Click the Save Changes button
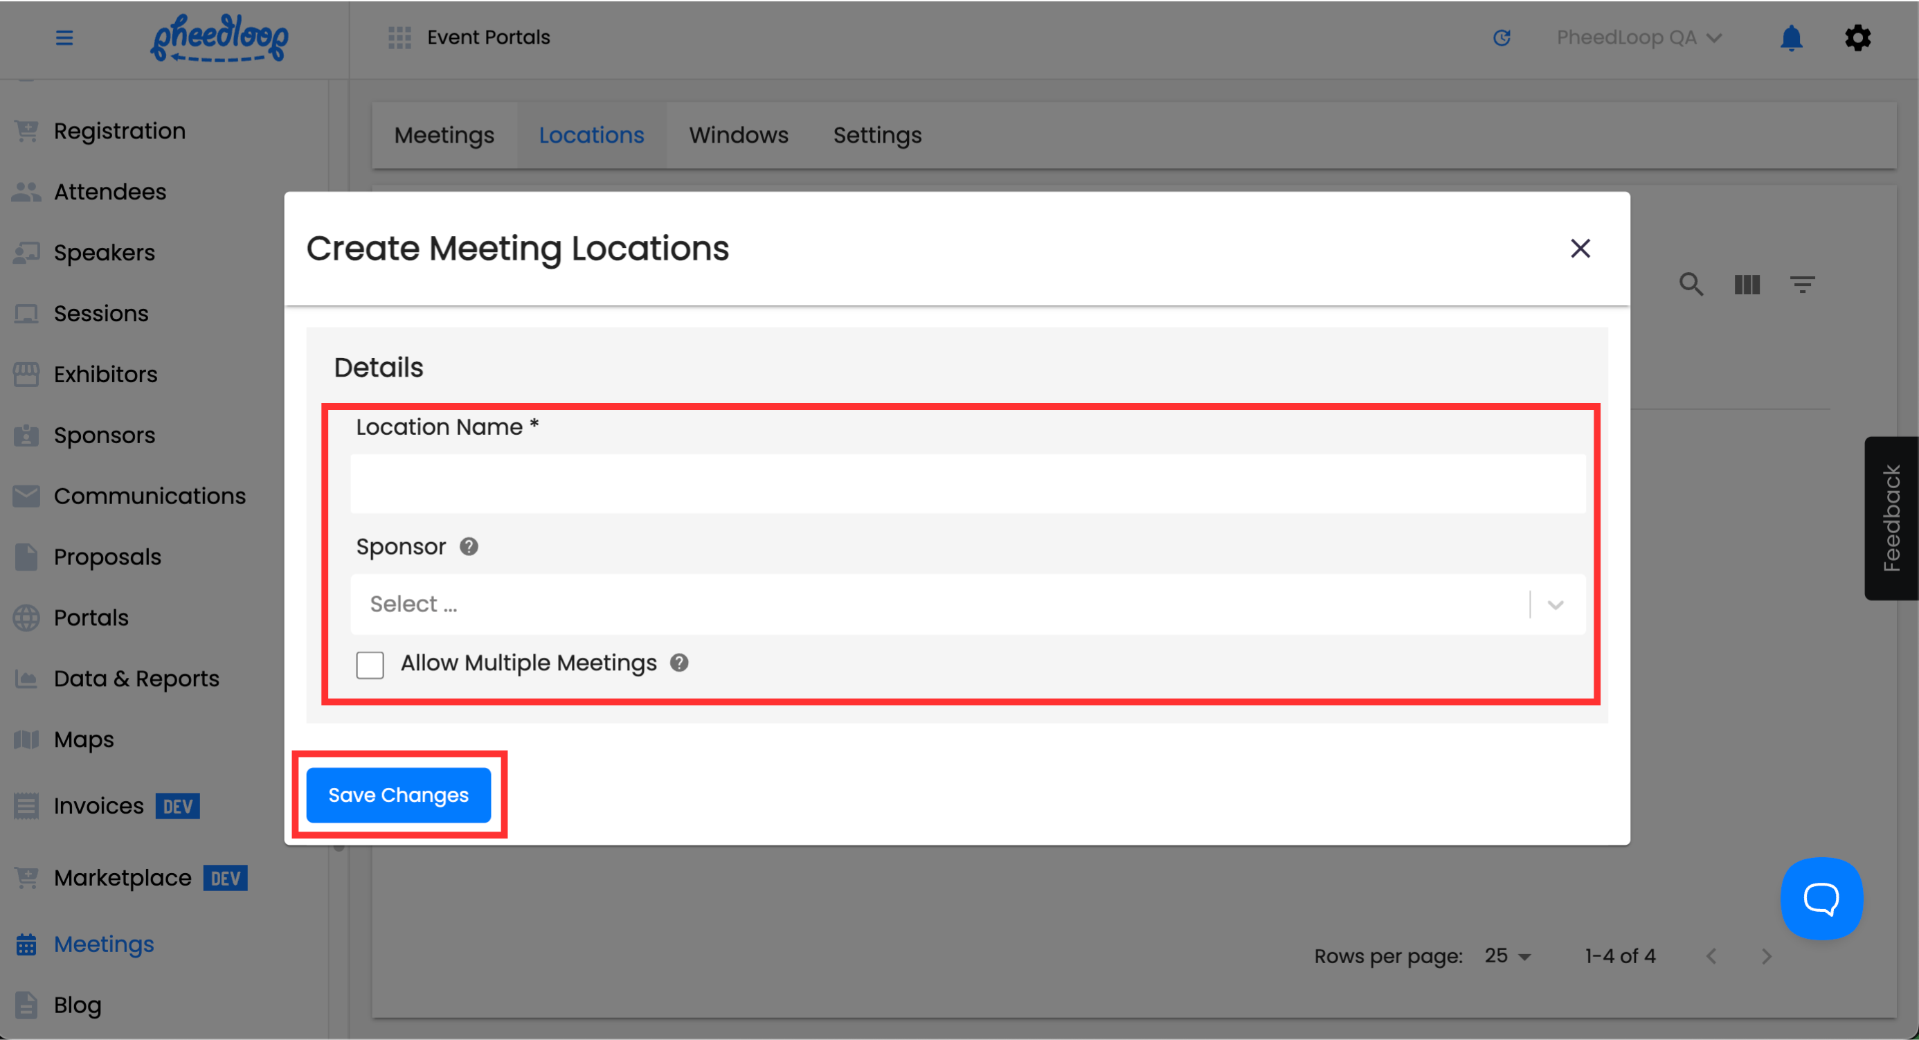Image resolution: width=1919 pixels, height=1040 pixels. coord(399,795)
